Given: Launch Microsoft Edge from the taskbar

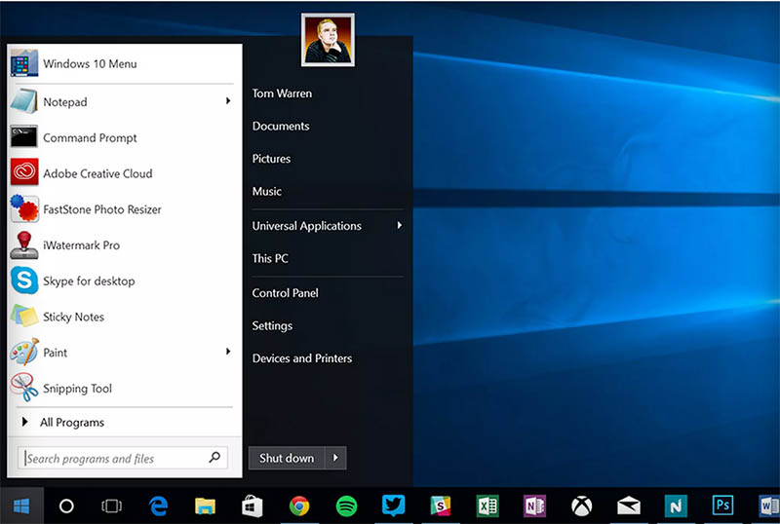Looking at the screenshot, I should (x=159, y=506).
